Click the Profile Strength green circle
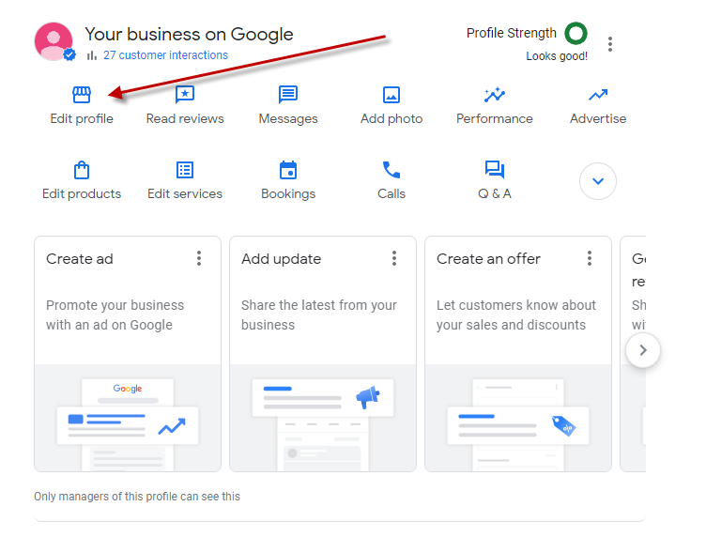 click(576, 33)
